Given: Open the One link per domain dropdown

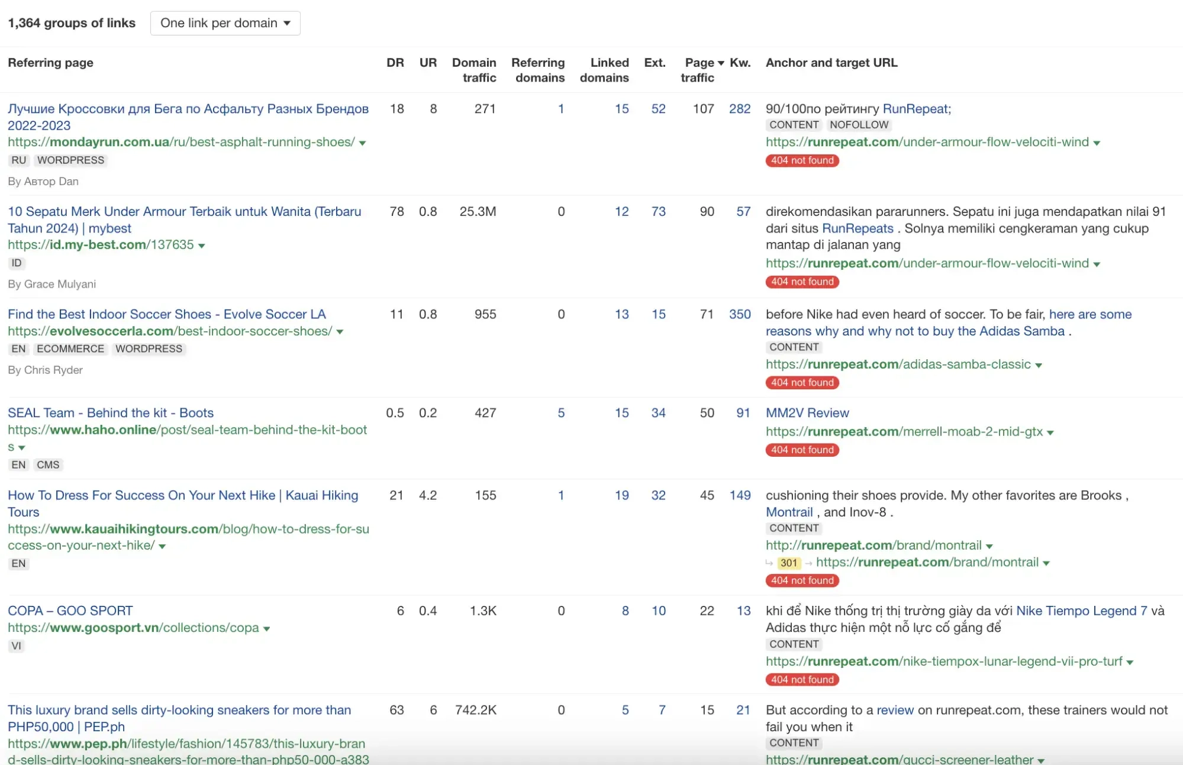Looking at the screenshot, I should point(225,23).
